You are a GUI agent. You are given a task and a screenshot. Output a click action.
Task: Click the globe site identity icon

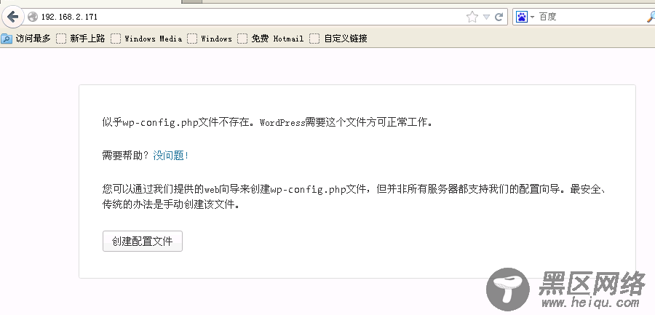click(33, 17)
